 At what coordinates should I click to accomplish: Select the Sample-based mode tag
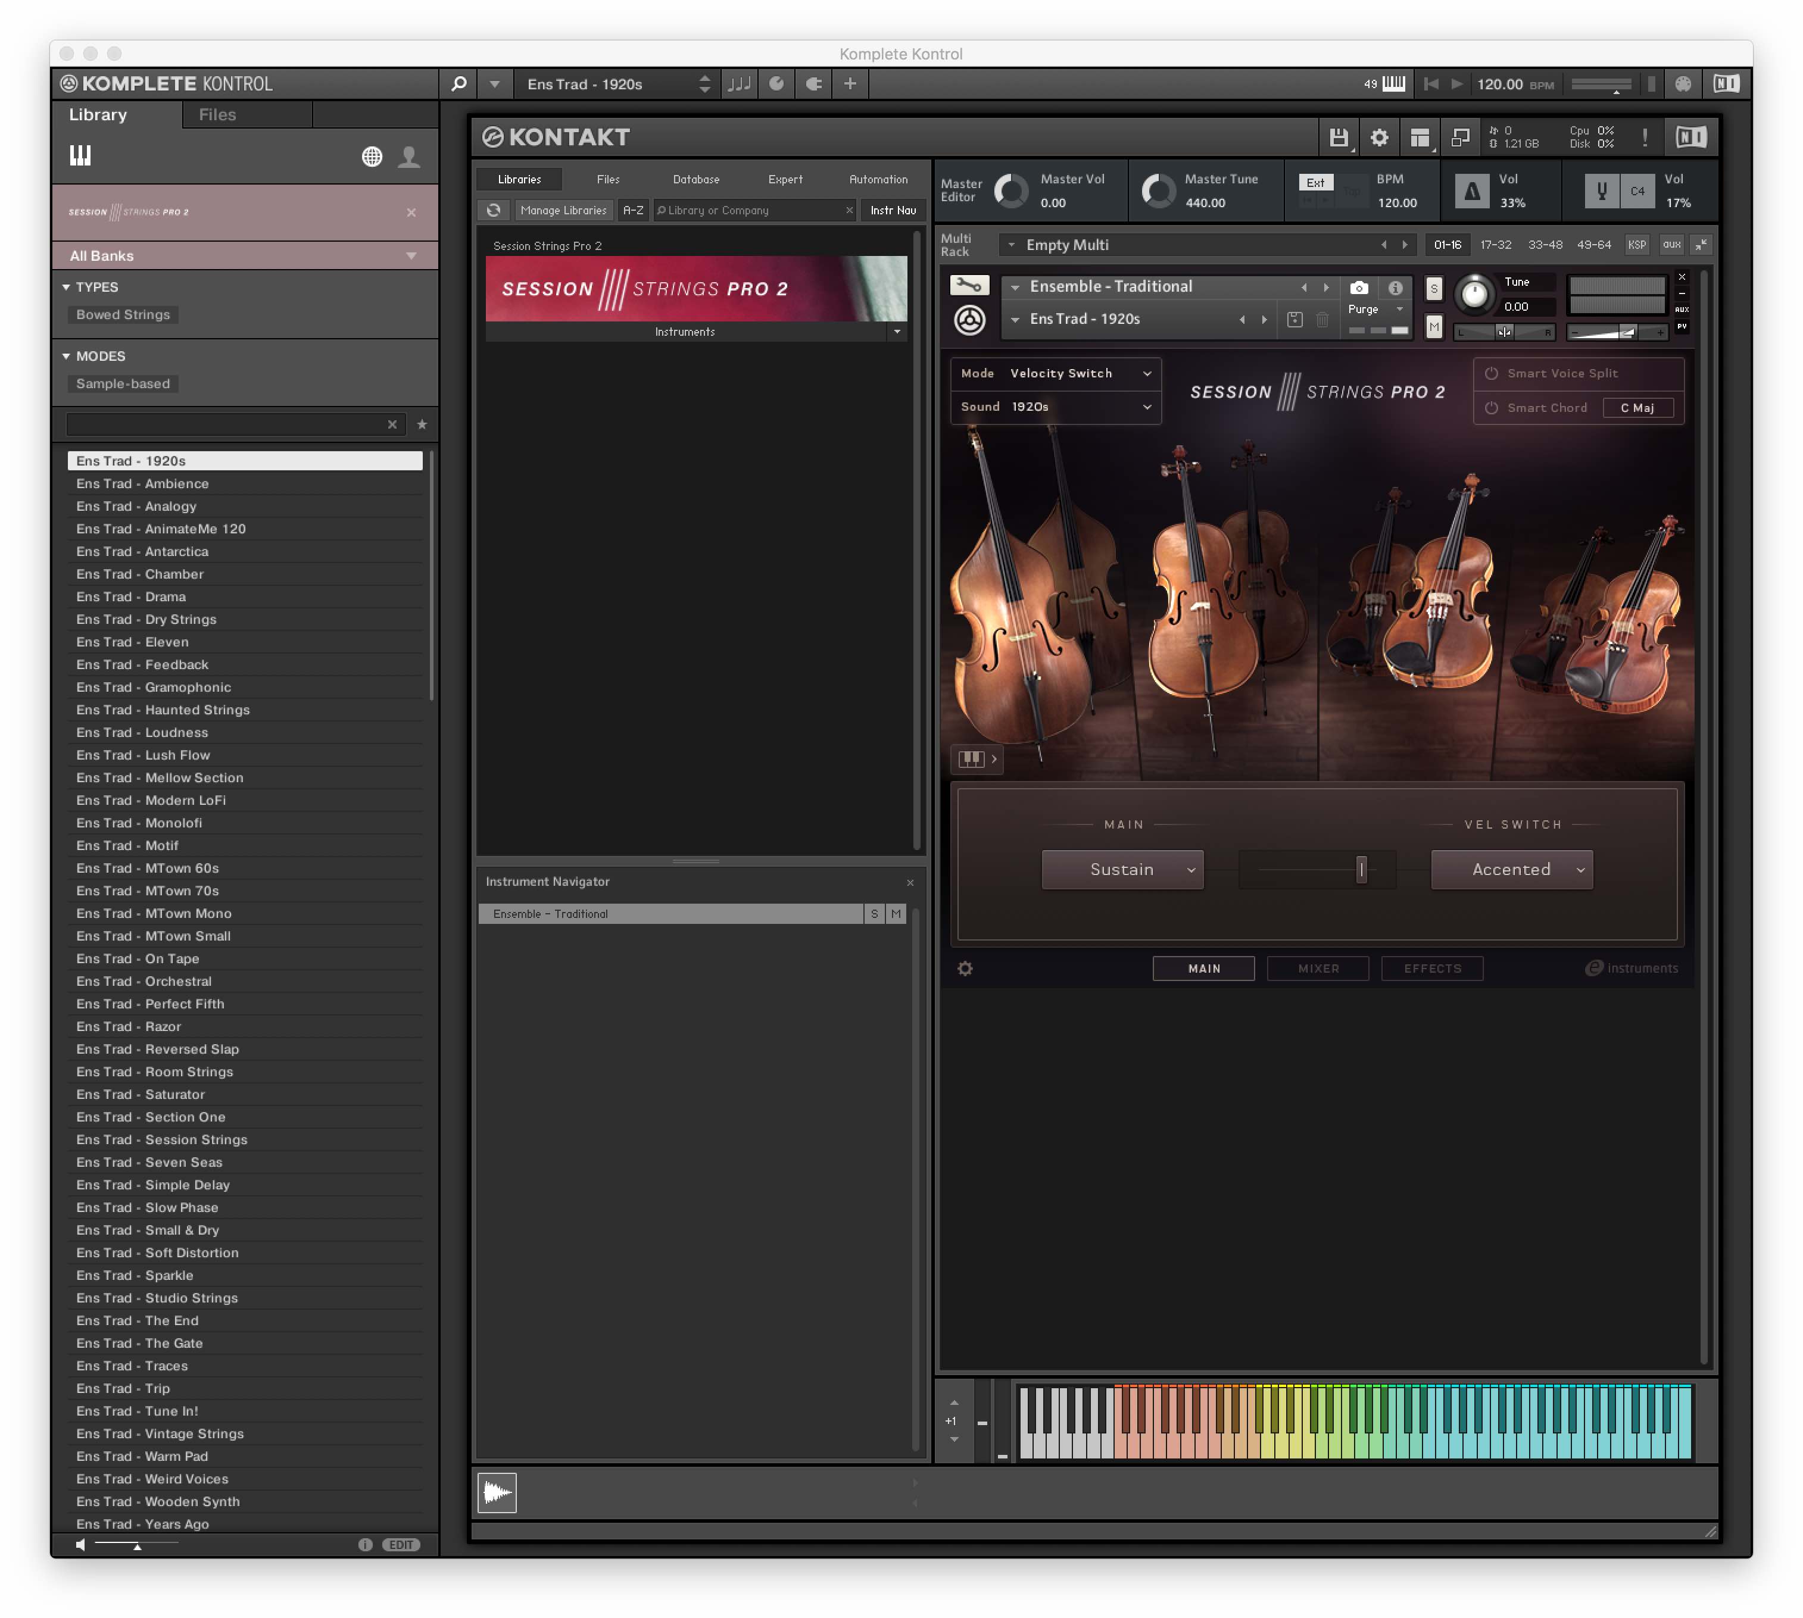coord(123,384)
